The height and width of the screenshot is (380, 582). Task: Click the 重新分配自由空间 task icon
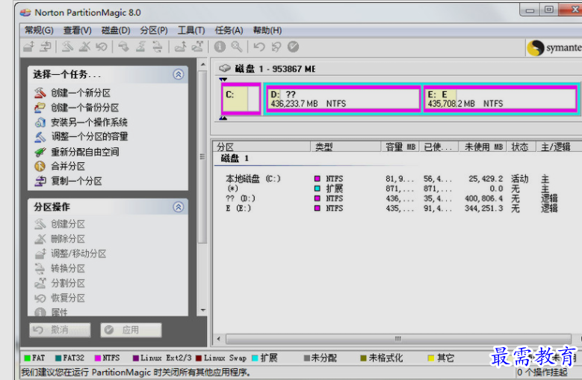(x=40, y=152)
